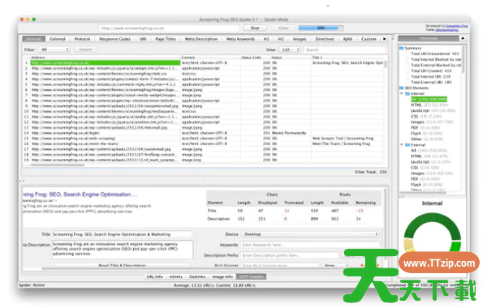Click the External folder icon in tree

(x=407, y=145)
